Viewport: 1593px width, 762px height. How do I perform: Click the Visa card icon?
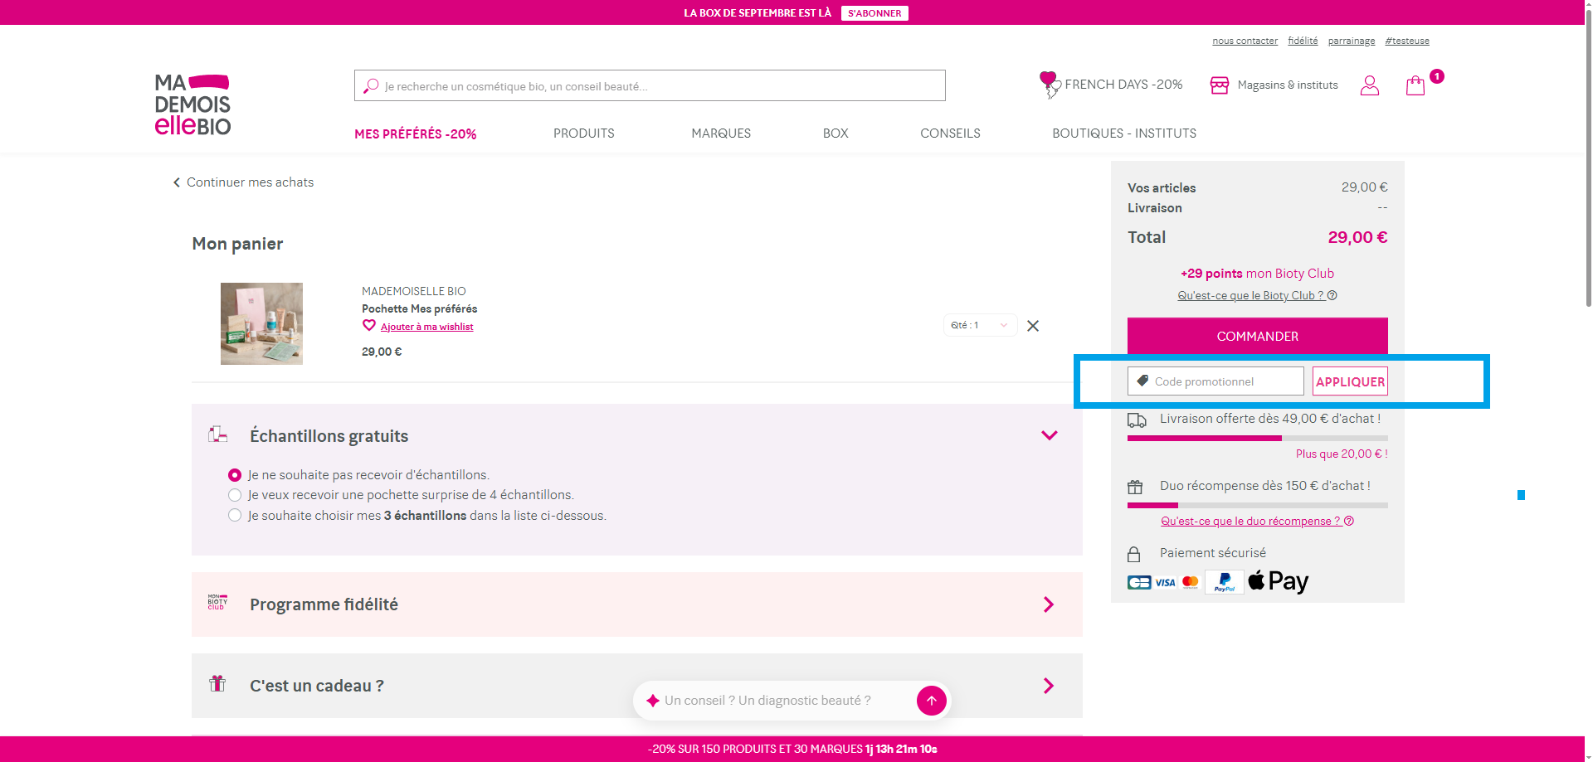click(x=1165, y=582)
